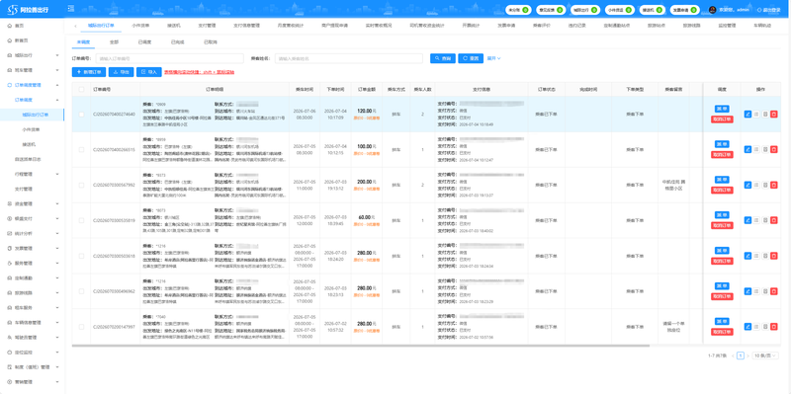791x394 pixels.
Task: Toggle the select-all checkbox in table header
Action: [x=82, y=89]
